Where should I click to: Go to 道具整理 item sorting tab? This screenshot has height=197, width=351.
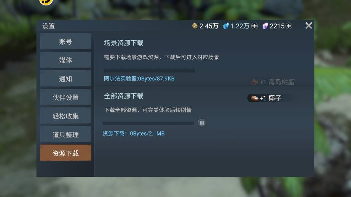[x=65, y=134]
